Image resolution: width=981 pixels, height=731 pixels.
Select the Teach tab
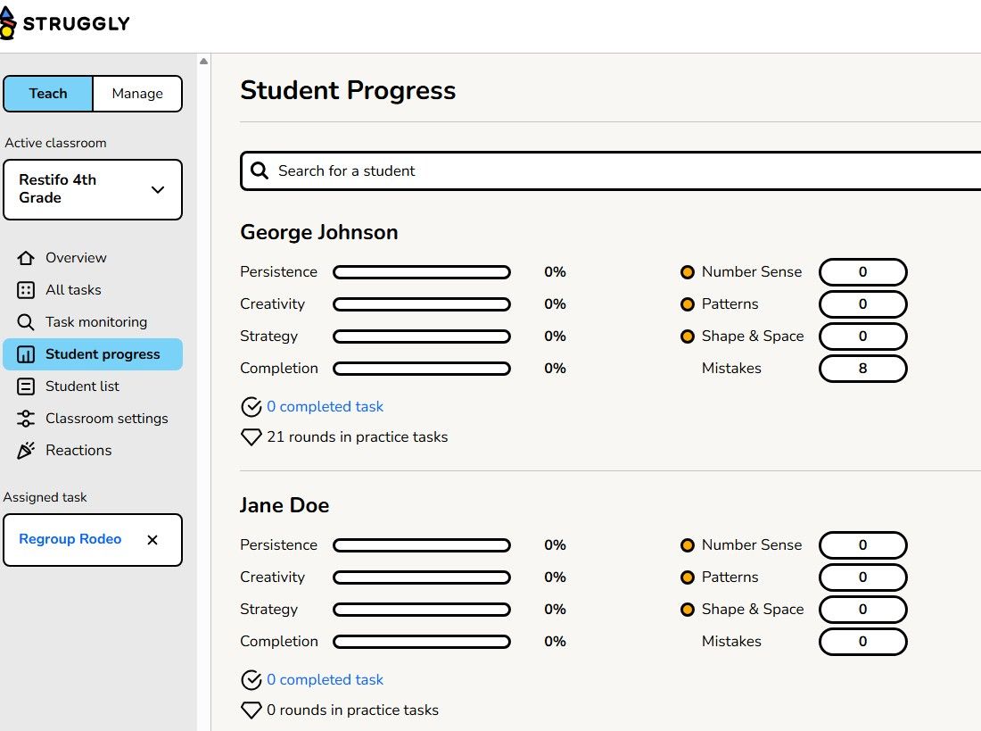47,93
